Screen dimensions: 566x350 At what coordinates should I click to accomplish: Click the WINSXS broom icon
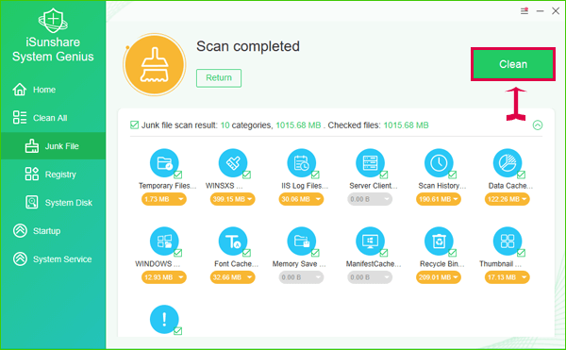pos(233,162)
